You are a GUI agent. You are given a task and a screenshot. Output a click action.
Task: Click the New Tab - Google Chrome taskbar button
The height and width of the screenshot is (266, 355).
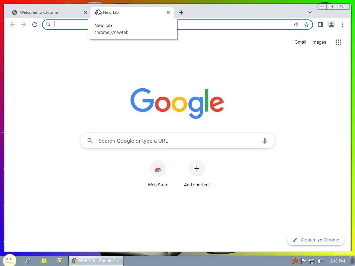point(96,261)
